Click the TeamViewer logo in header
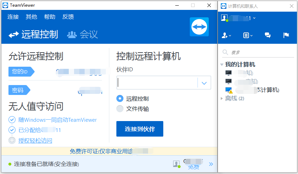 pos(199,27)
